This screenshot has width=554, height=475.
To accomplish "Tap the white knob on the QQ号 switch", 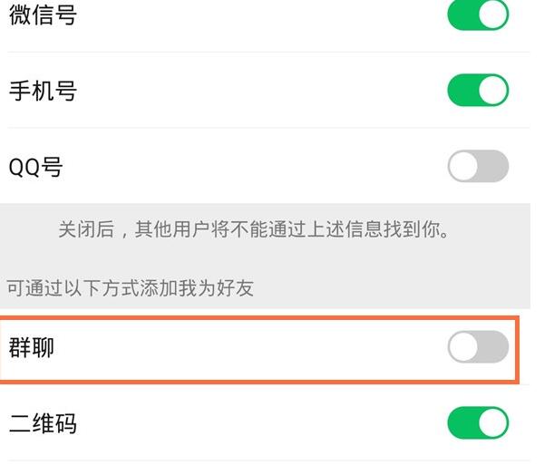I will pos(463,166).
